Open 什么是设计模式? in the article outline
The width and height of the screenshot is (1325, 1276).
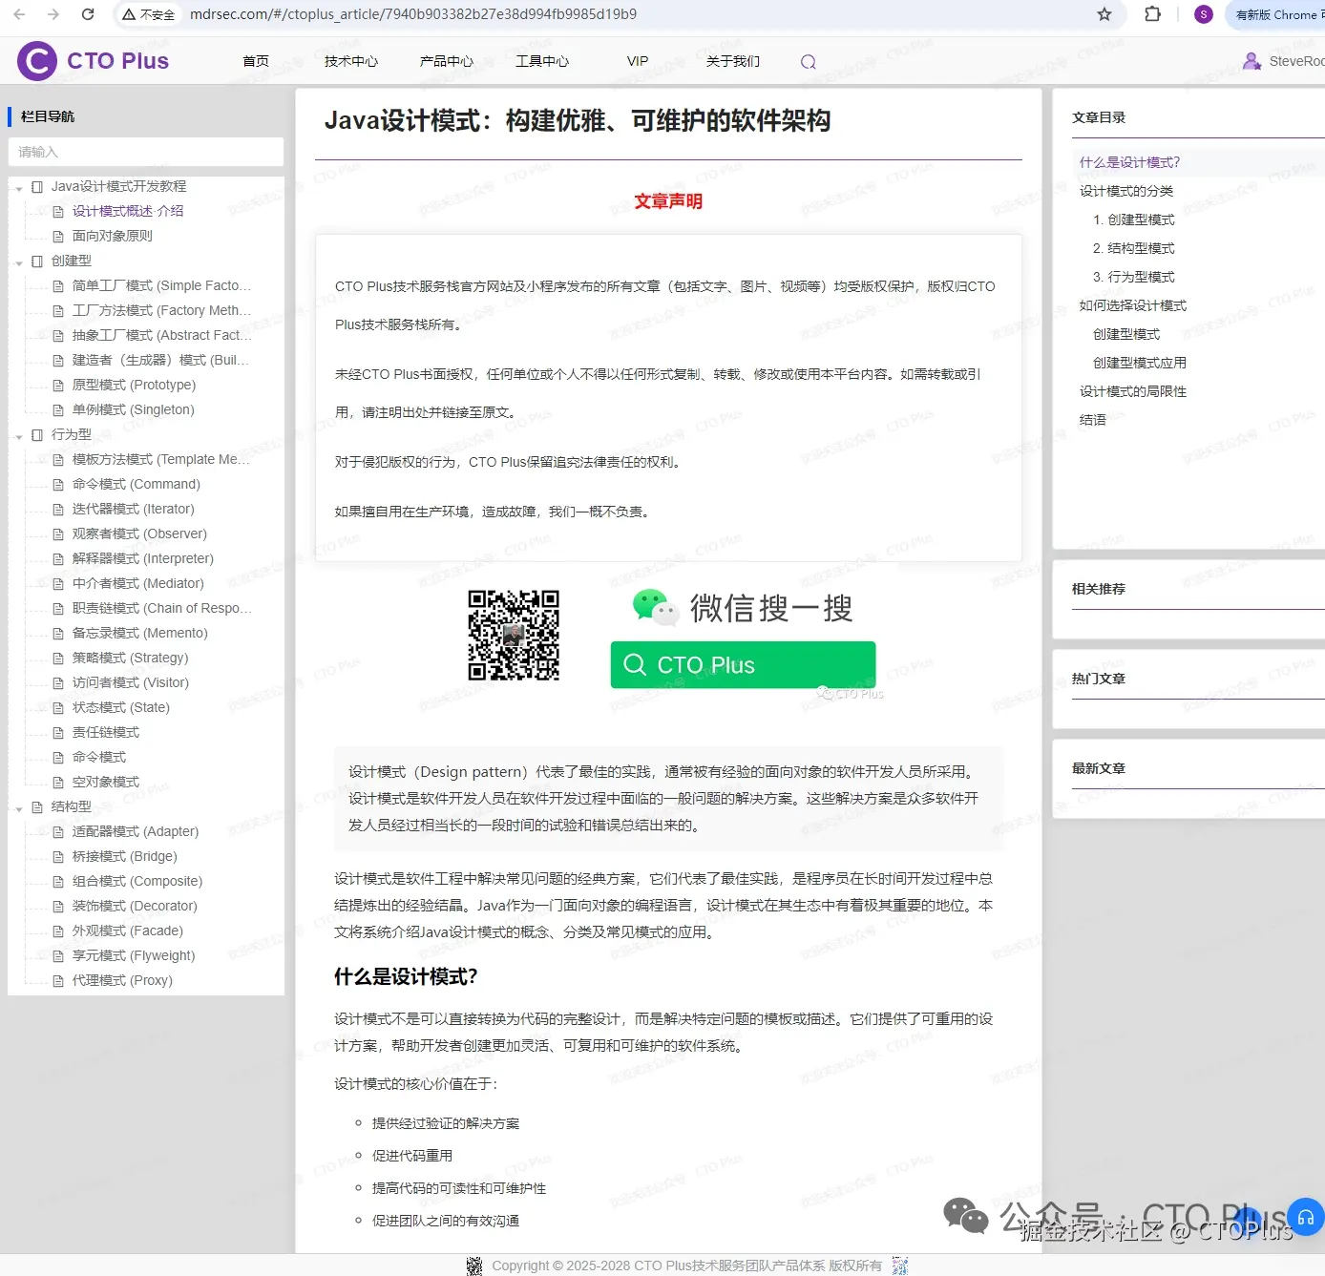[x=1130, y=161]
